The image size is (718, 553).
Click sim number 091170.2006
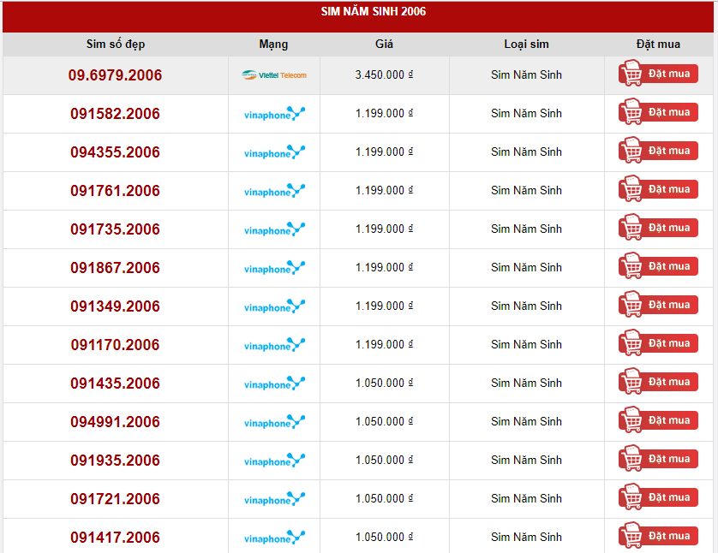click(115, 345)
